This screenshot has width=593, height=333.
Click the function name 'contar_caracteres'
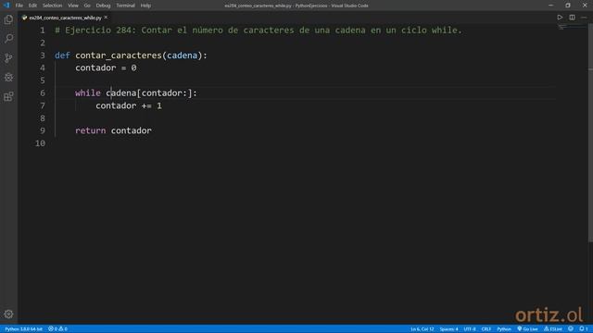(119, 55)
